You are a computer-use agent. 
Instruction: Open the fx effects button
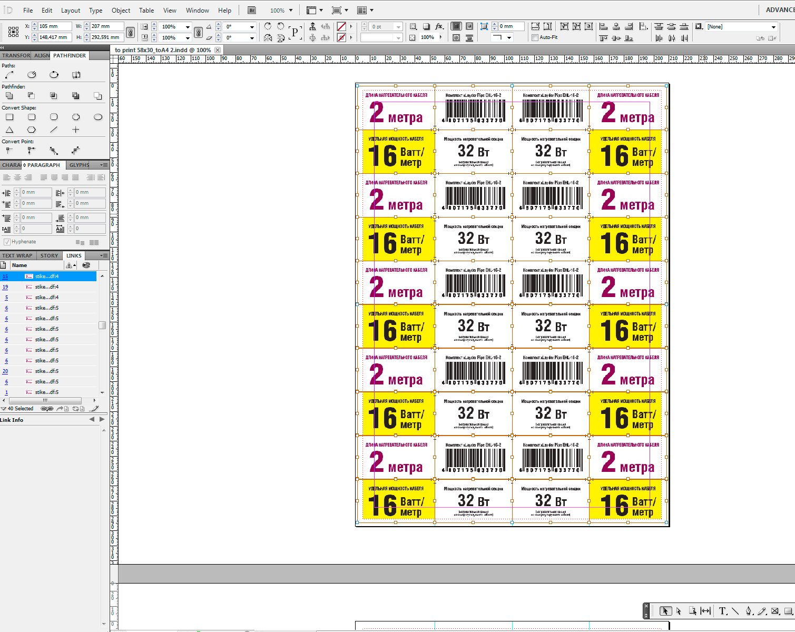coord(439,26)
